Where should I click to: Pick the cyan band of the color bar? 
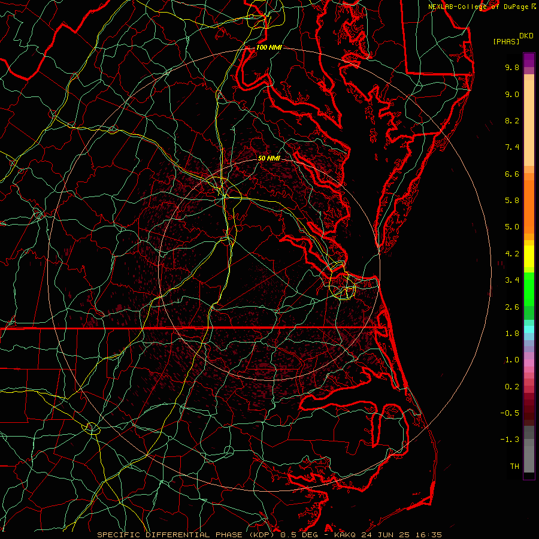[529, 329]
